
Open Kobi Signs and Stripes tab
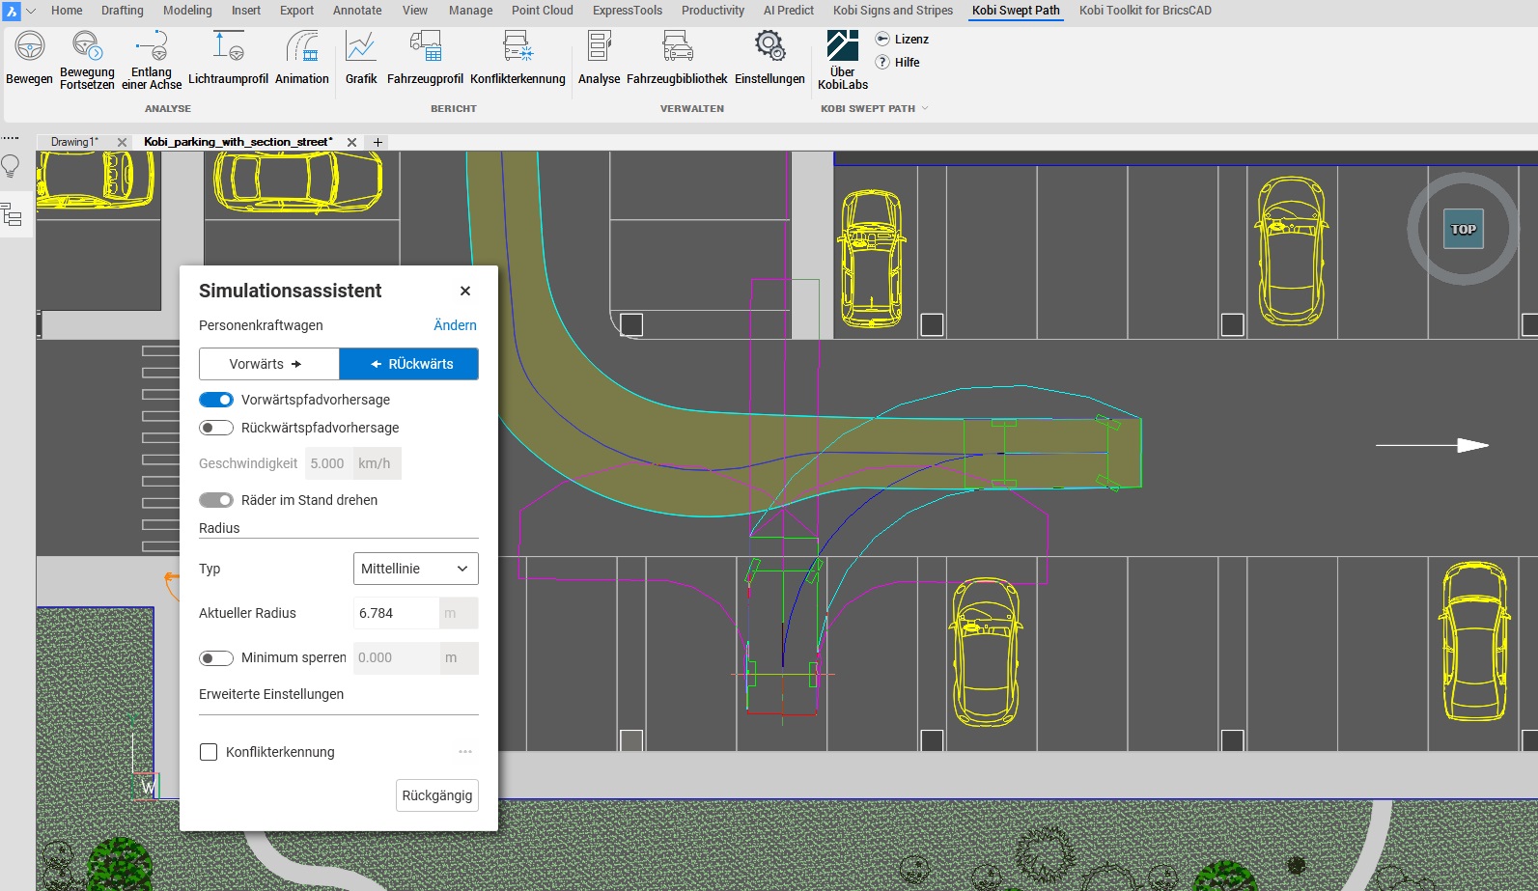[893, 11]
